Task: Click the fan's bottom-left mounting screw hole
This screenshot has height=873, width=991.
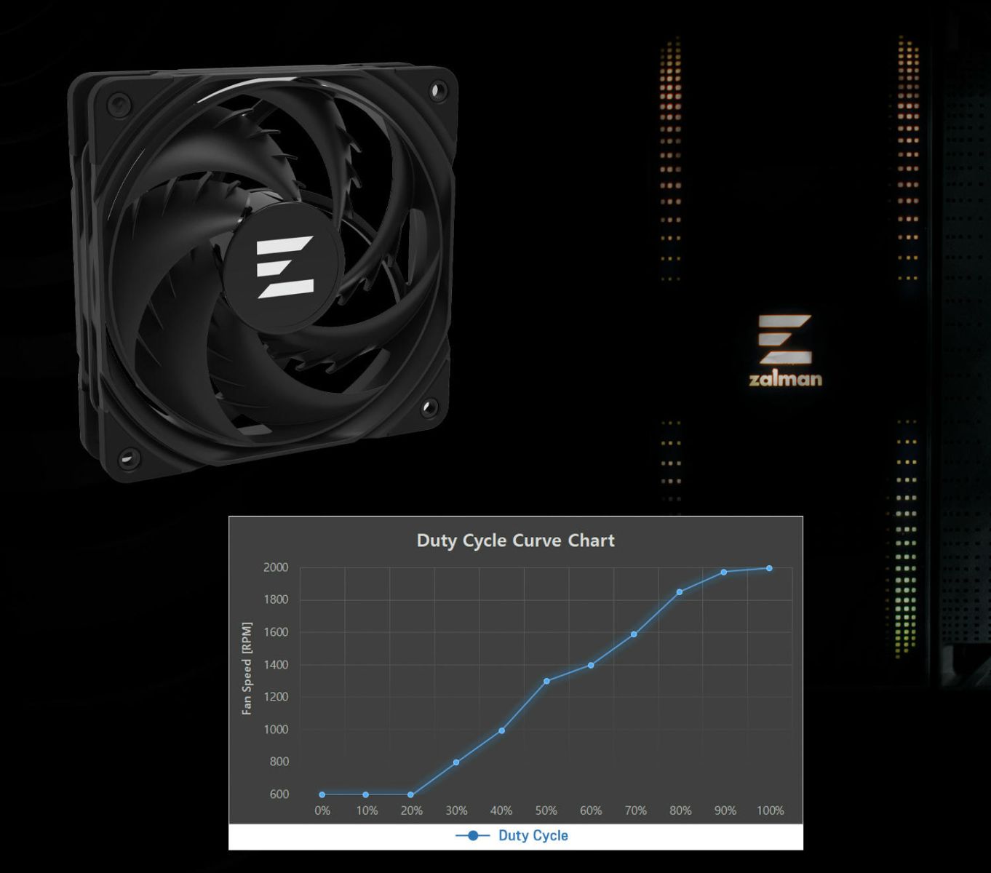Action: tap(128, 458)
